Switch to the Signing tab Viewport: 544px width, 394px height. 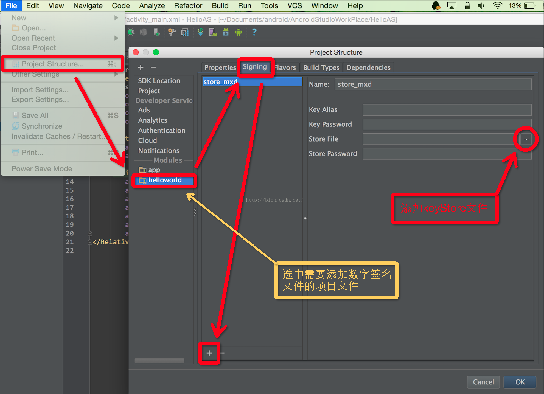tap(255, 67)
